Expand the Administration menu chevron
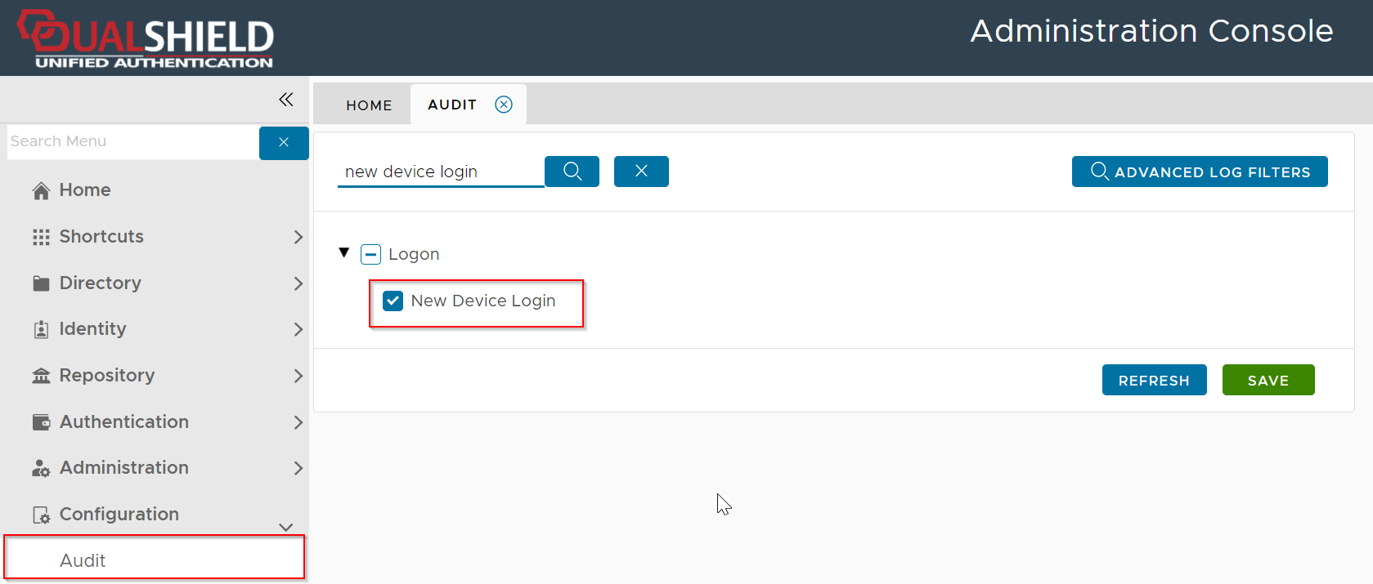The image size is (1373, 584). pos(298,468)
